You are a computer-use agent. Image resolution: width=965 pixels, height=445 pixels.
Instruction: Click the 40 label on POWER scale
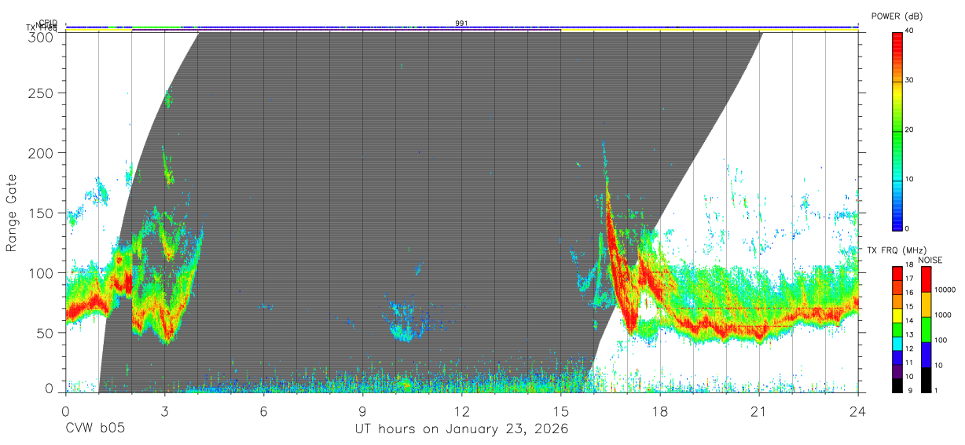click(x=909, y=31)
